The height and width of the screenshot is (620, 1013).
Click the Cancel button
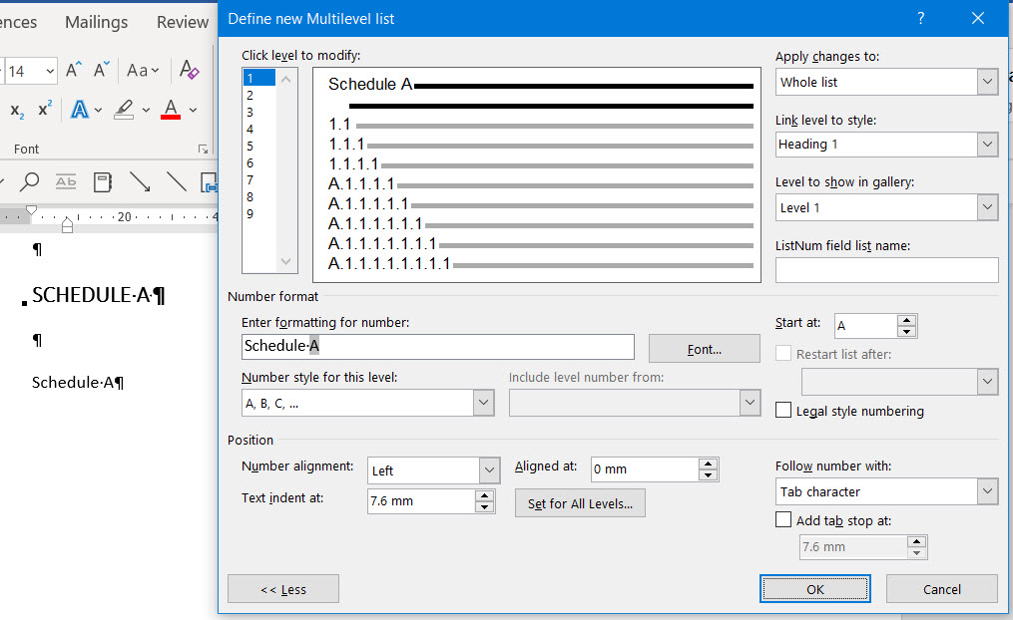pos(941,589)
